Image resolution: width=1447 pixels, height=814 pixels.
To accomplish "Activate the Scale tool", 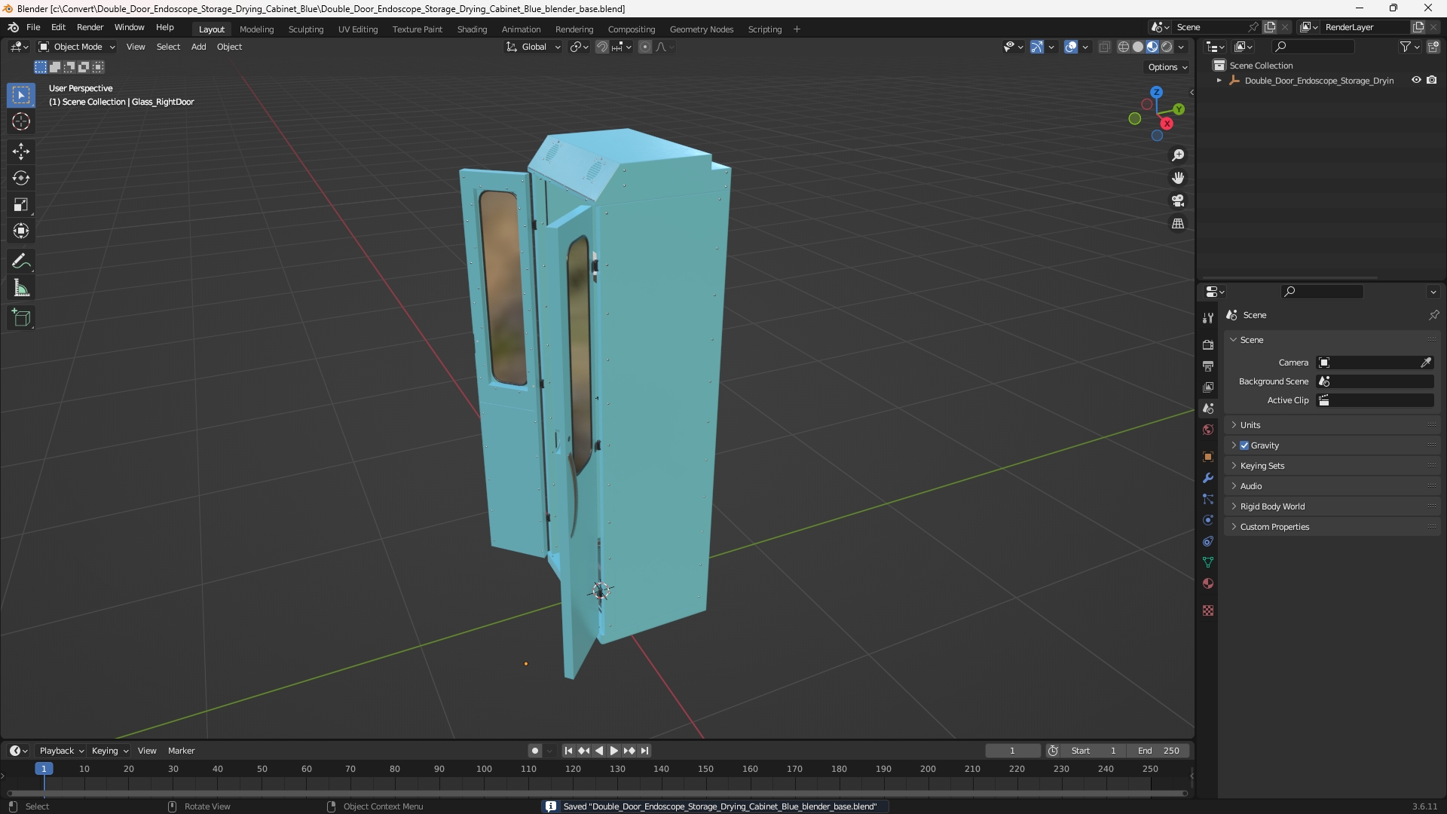I will (x=21, y=204).
